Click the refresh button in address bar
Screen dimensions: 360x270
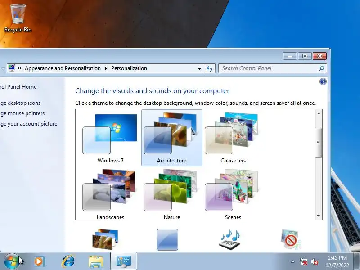point(210,68)
